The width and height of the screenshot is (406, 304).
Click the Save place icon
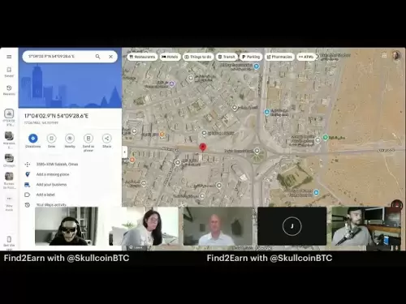click(51, 139)
